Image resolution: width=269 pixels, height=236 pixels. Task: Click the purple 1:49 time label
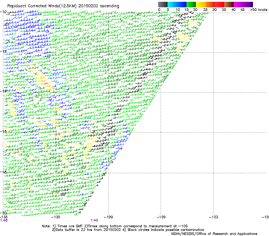[x=95, y=220]
